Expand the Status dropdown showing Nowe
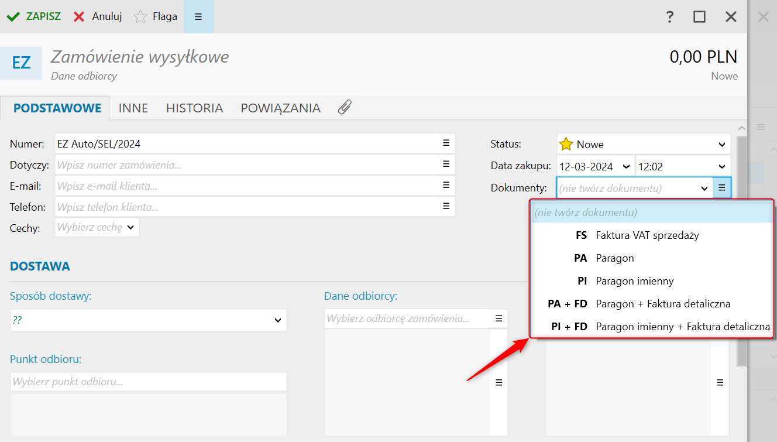This screenshot has width=777, height=442. click(x=721, y=145)
